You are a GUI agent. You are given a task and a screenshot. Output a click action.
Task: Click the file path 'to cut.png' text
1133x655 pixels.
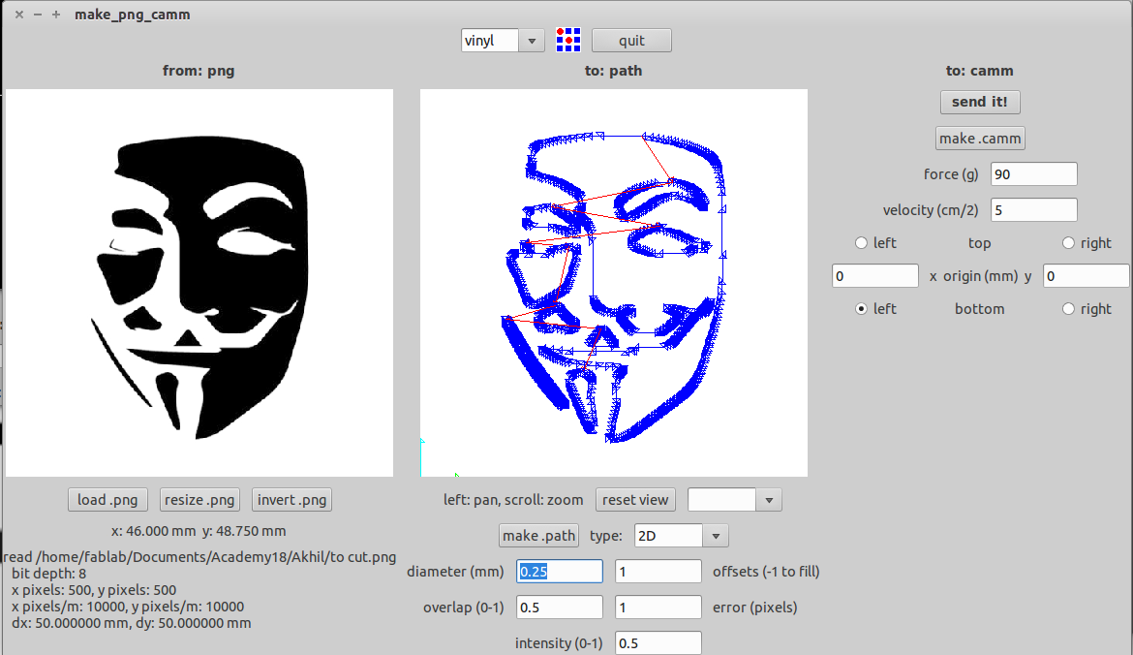[x=199, y=557]
